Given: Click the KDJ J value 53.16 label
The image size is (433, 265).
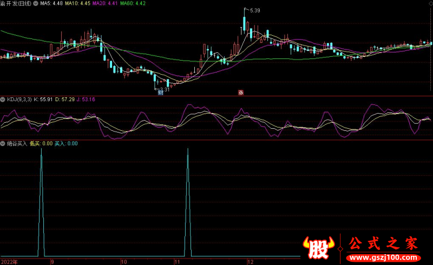Looking at the screenshot, I should click(x=86, y=100).
